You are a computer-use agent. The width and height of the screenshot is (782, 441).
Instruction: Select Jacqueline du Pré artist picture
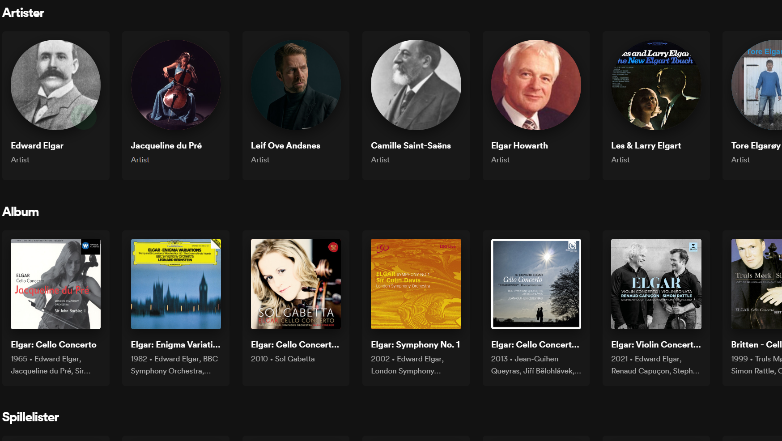coord(175,85)
